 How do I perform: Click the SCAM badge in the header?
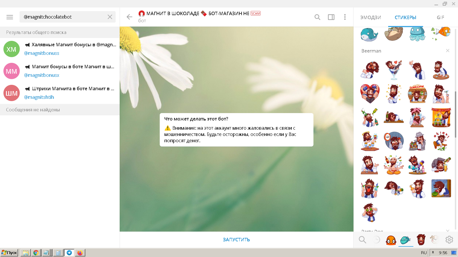[x=256, y=13]
